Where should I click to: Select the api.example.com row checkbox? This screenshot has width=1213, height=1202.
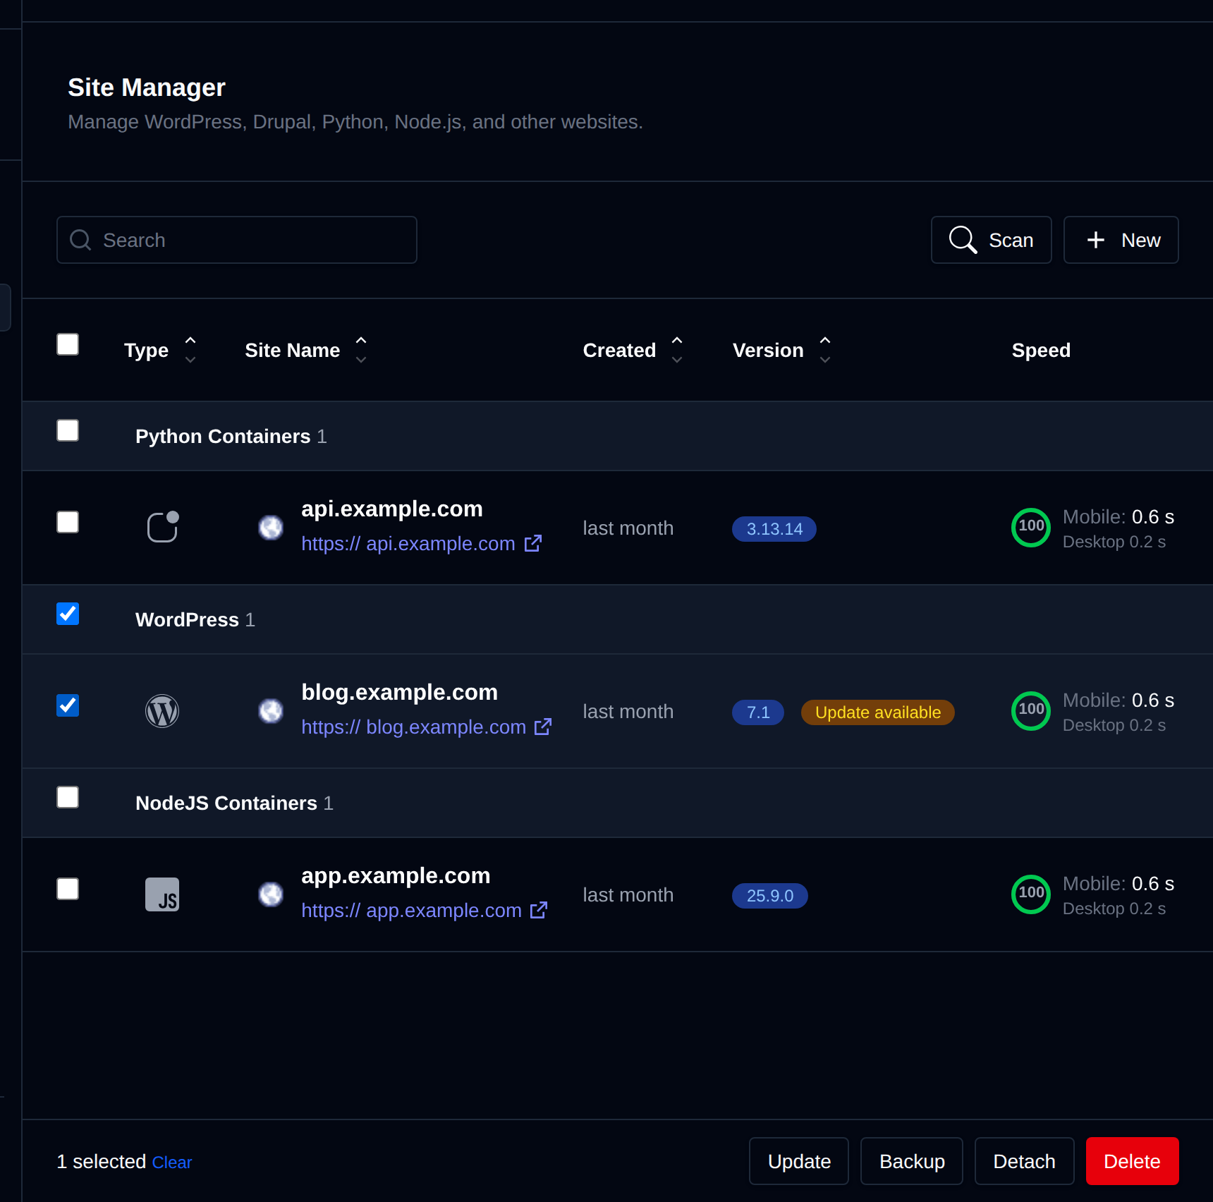tap(68, 522)
